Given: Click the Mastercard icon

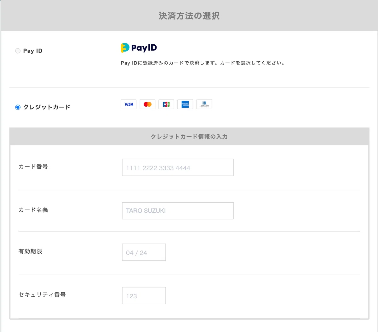Looking at the screenshot, I should 147,104.
